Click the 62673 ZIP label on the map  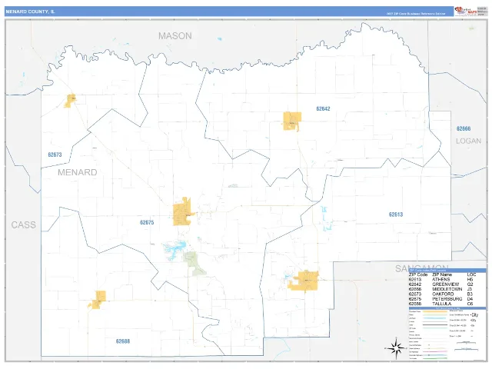click(55, 155)
